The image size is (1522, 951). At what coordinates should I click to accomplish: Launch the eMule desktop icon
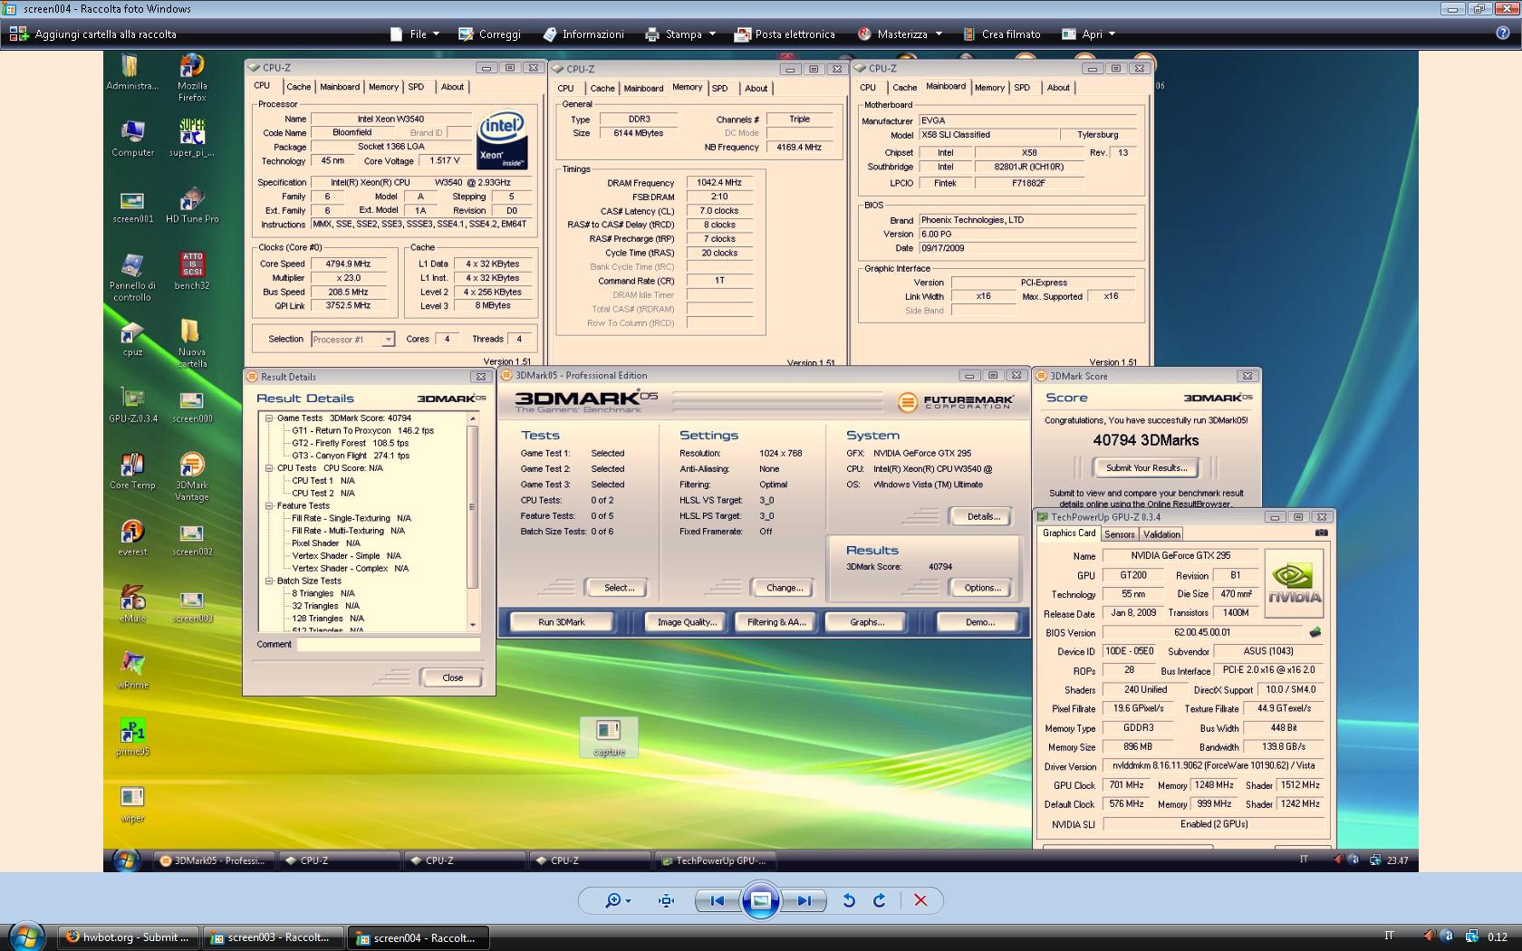[x=132, y=604]
